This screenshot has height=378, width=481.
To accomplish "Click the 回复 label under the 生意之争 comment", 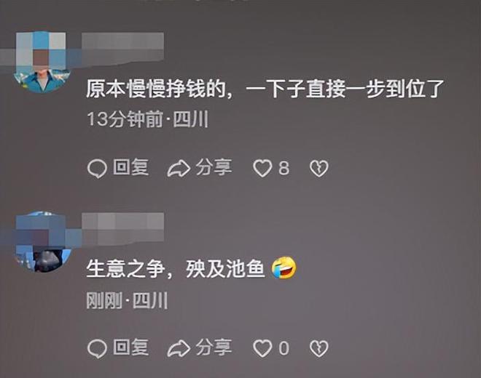I will coord(130,347).
